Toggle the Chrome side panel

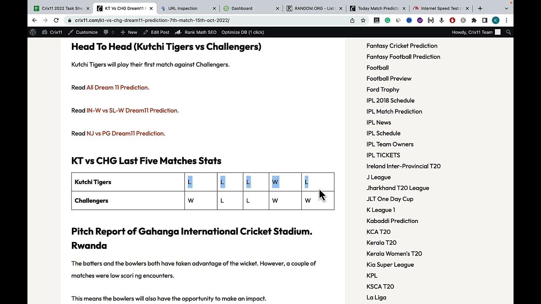pyautogui.click(x=484, y=20)
